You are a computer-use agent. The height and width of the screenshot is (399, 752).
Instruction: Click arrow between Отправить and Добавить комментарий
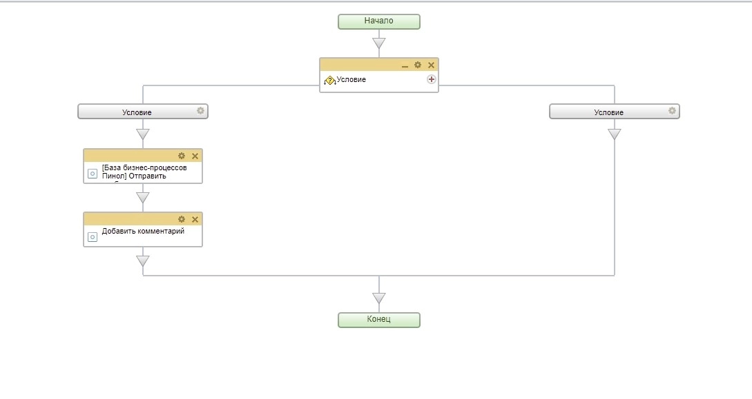143,198
